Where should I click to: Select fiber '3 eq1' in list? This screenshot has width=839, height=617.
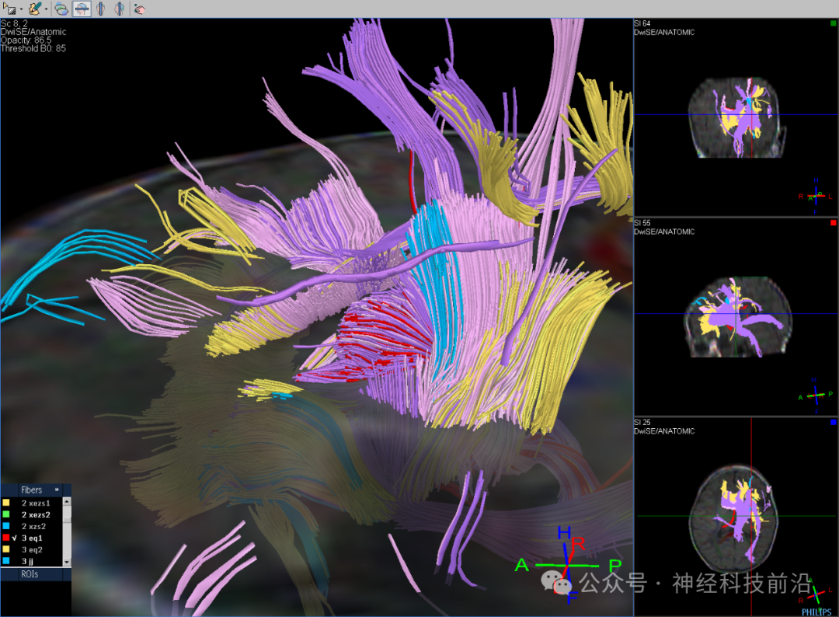click(x=32, y=538)
